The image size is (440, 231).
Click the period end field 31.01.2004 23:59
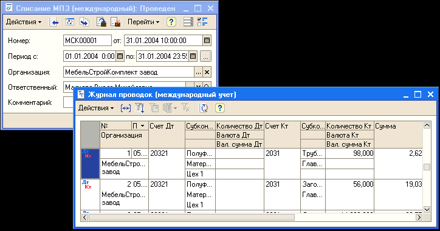point(163,56)
